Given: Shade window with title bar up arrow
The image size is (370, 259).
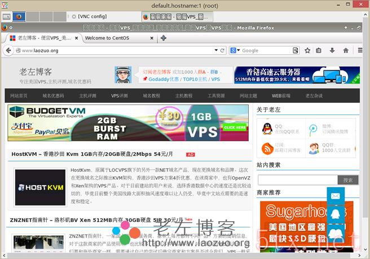Looking at the screenshot, I should coord(346,28).
